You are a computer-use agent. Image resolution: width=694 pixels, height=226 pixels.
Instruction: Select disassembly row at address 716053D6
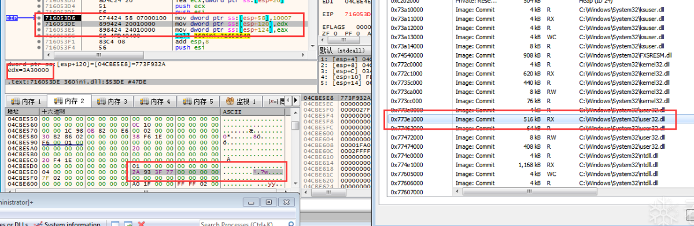176,18
